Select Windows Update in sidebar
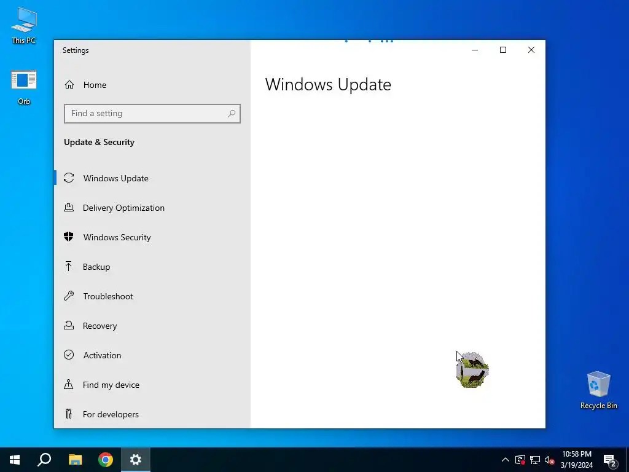Image resolution: width=629 pixels, height=472 pixels. [152, 178]
